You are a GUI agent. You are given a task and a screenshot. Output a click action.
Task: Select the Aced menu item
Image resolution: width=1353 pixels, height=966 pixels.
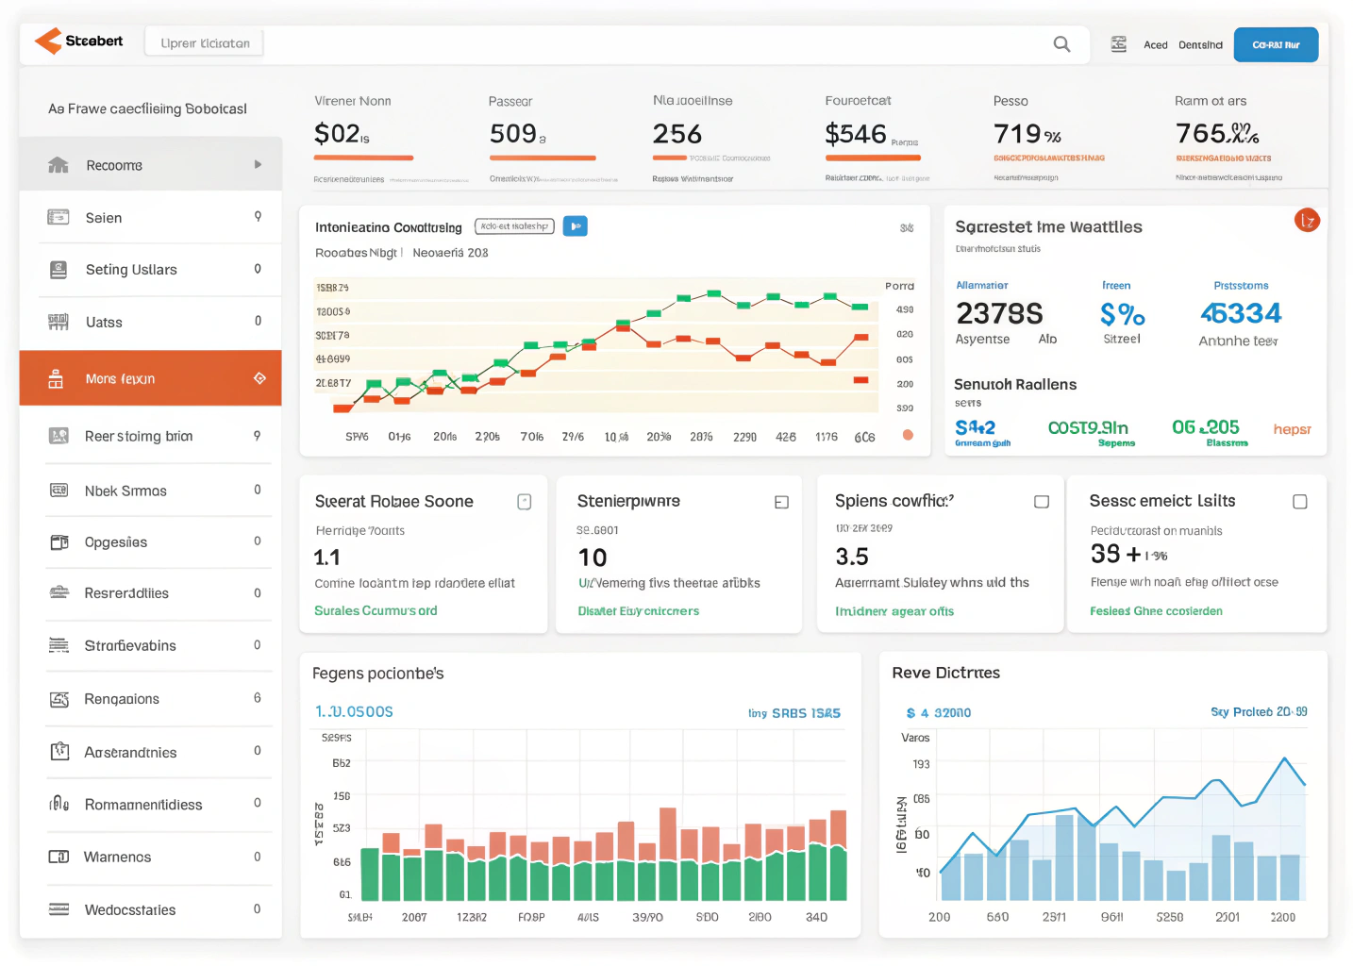pos(1155,43)
